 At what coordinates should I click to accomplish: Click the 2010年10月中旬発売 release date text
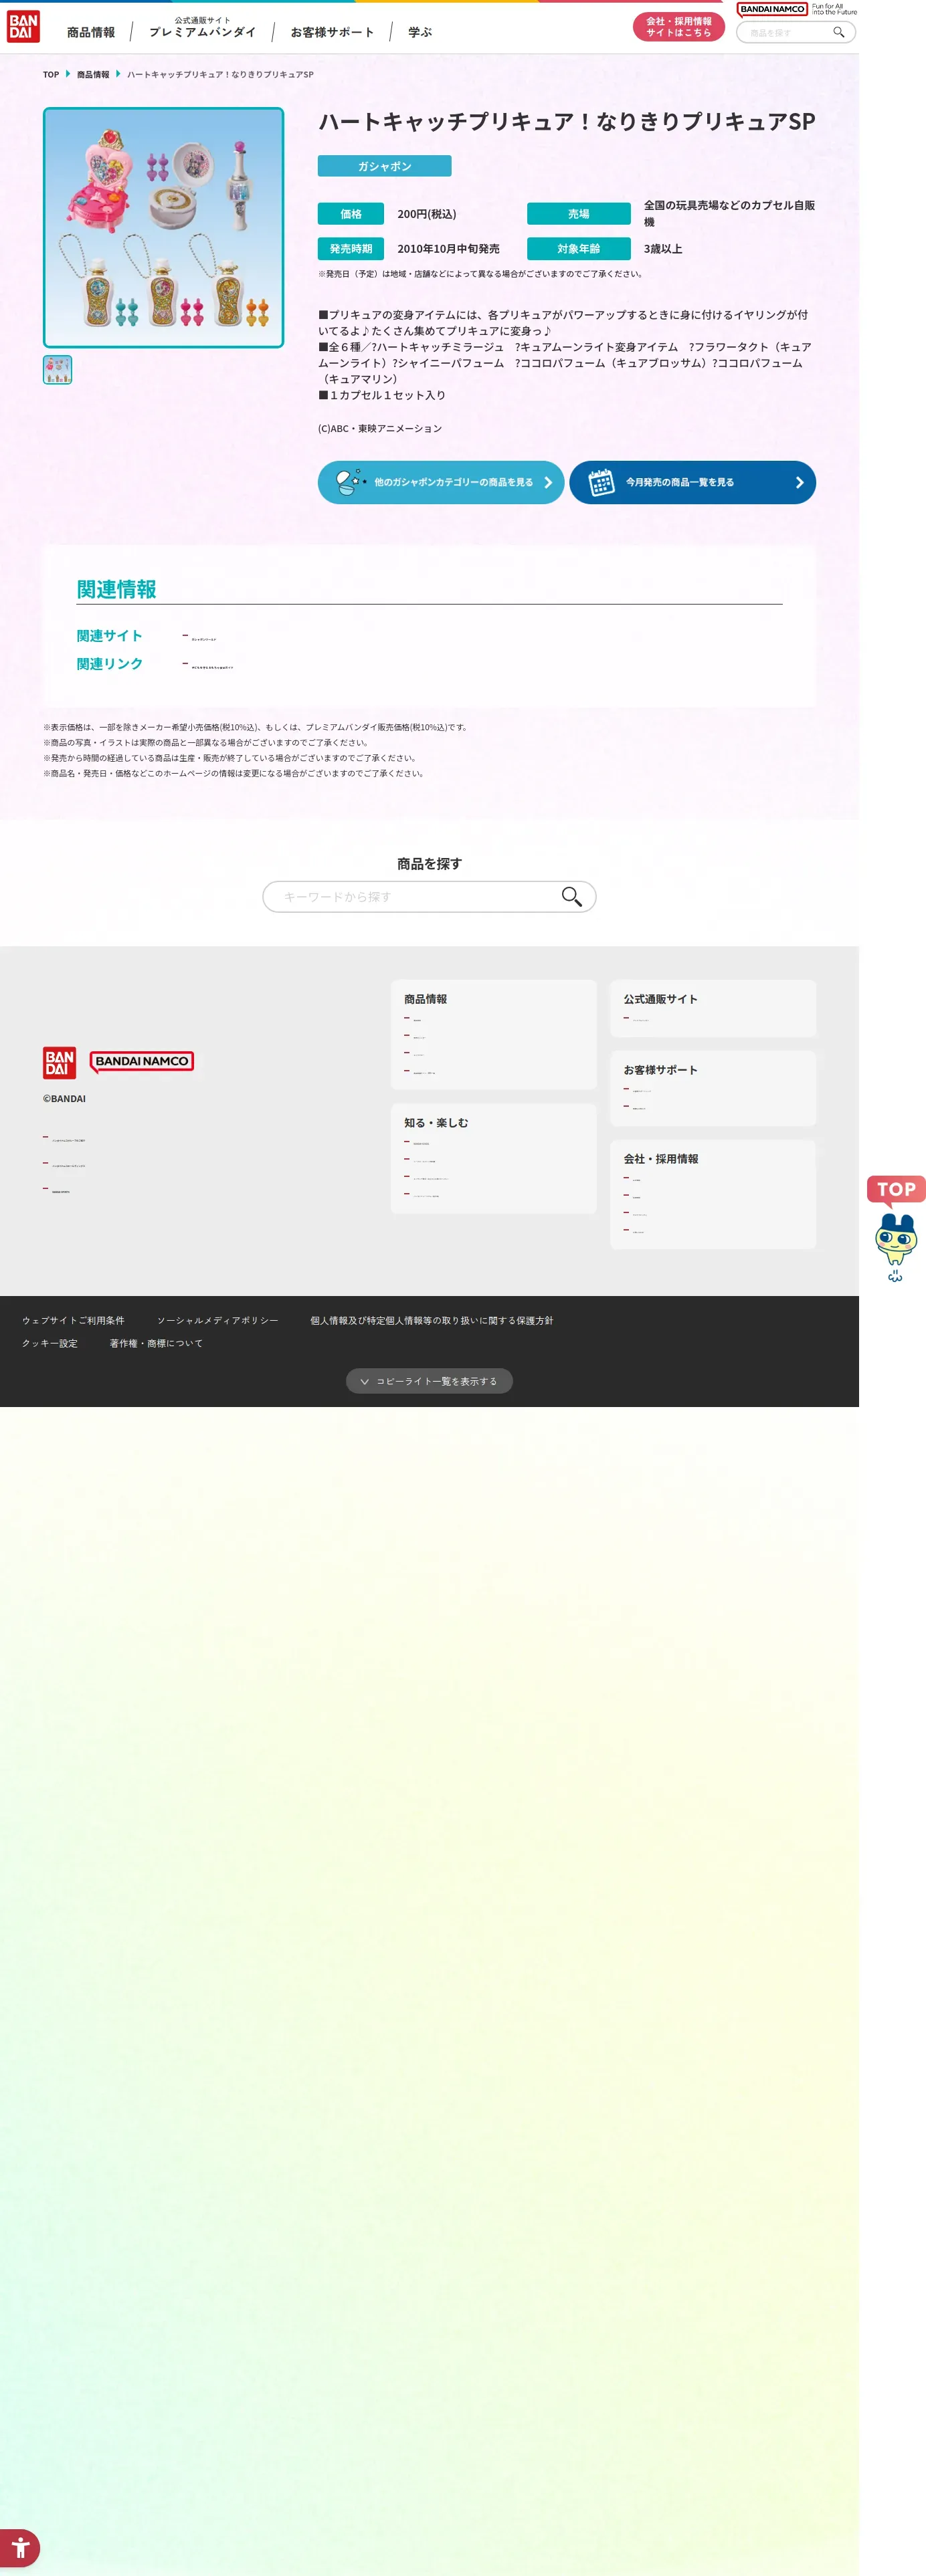pyautogui.click(x=448, y=249)
